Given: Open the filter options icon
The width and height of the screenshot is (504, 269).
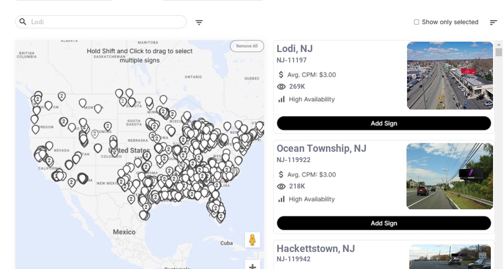Looking at the screenshot, I should (x=199, y=22).
